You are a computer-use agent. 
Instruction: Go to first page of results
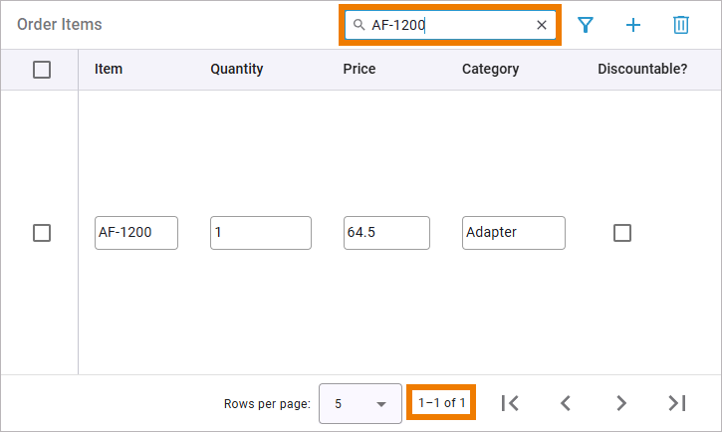(510, 403)
